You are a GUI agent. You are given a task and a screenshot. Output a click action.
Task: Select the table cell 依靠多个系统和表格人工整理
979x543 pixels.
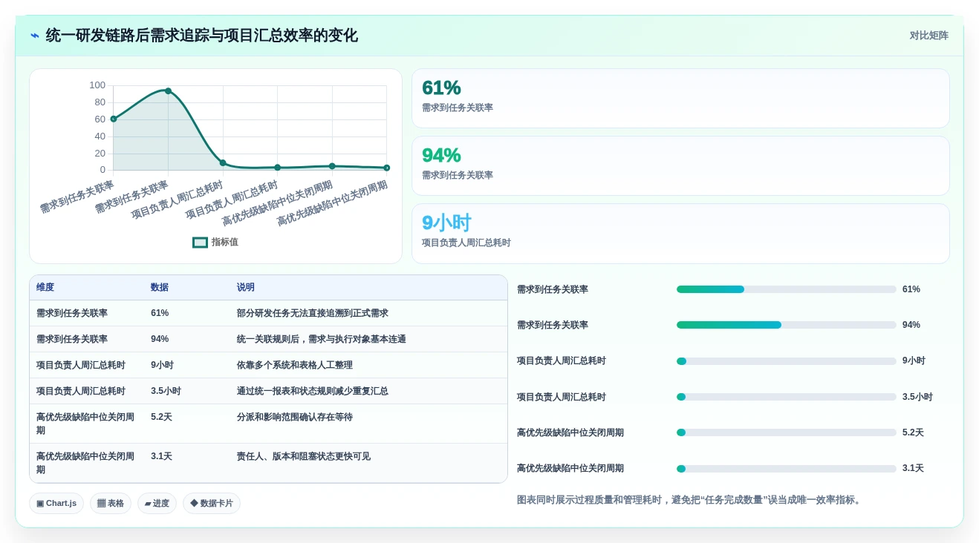(x=295, y=365)
